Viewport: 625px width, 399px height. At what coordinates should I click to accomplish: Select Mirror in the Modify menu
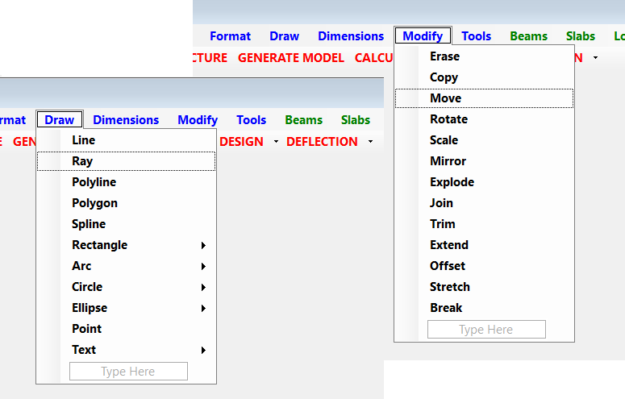(x=484, y=161)
